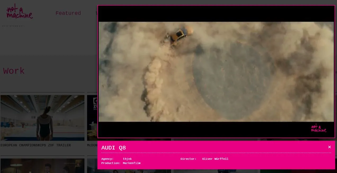The height and width of the screenshot is (173, 337).
Task: Close the AUDI Q8 info panel
Action: [x=329, y=147]
